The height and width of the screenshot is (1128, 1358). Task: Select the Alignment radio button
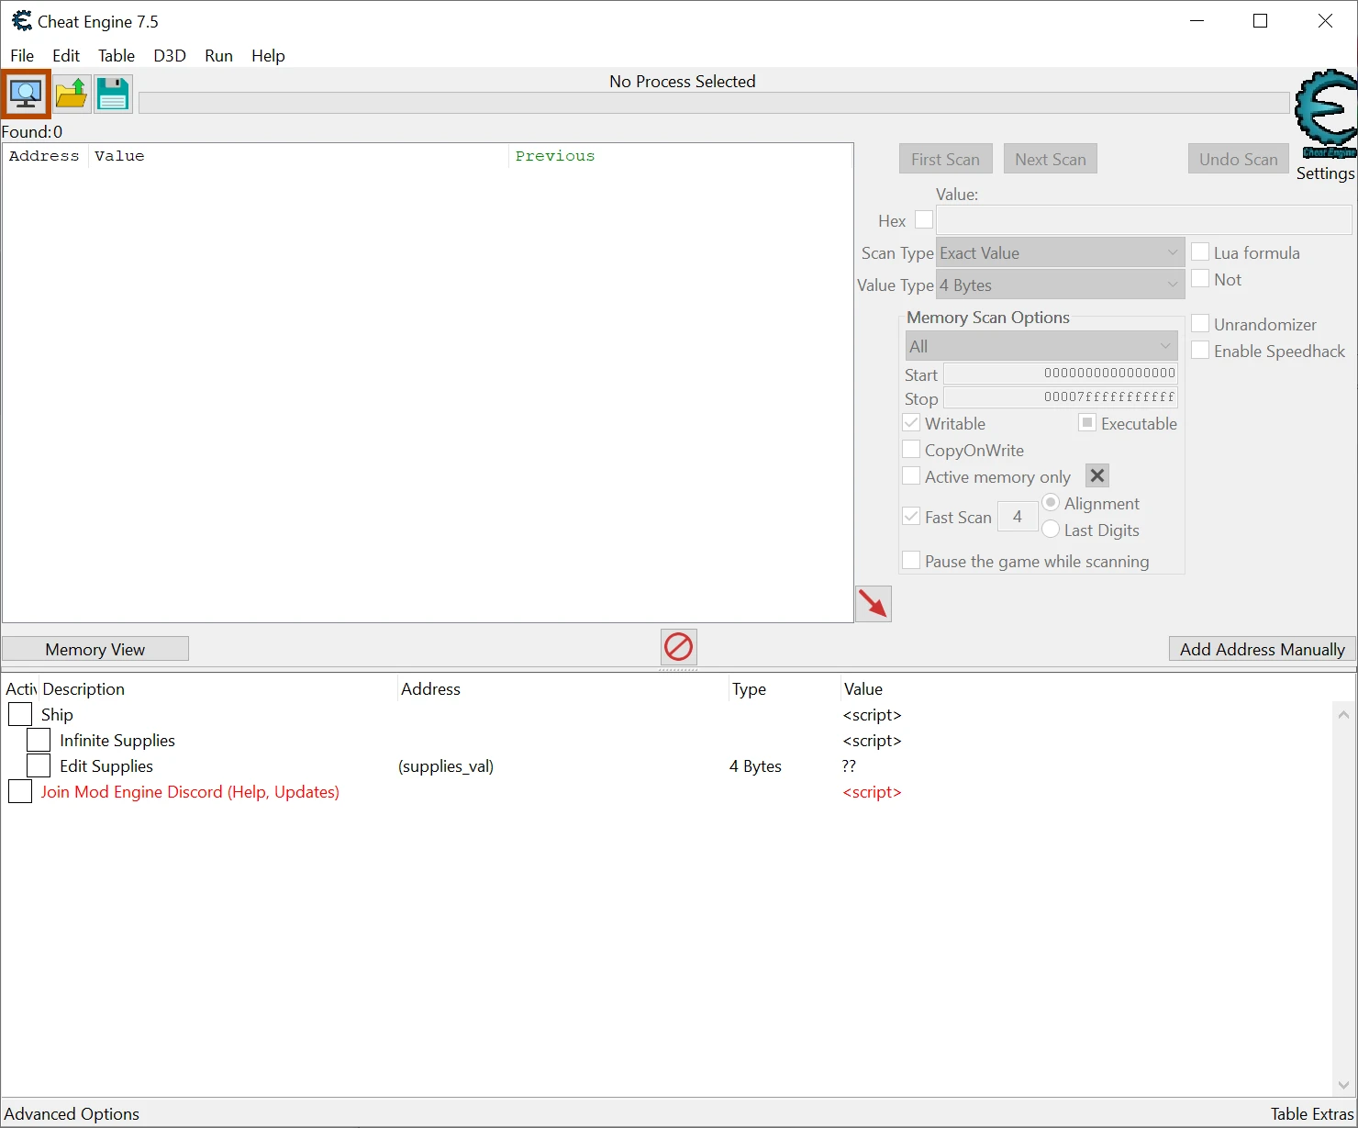[x=1051, y=502]
